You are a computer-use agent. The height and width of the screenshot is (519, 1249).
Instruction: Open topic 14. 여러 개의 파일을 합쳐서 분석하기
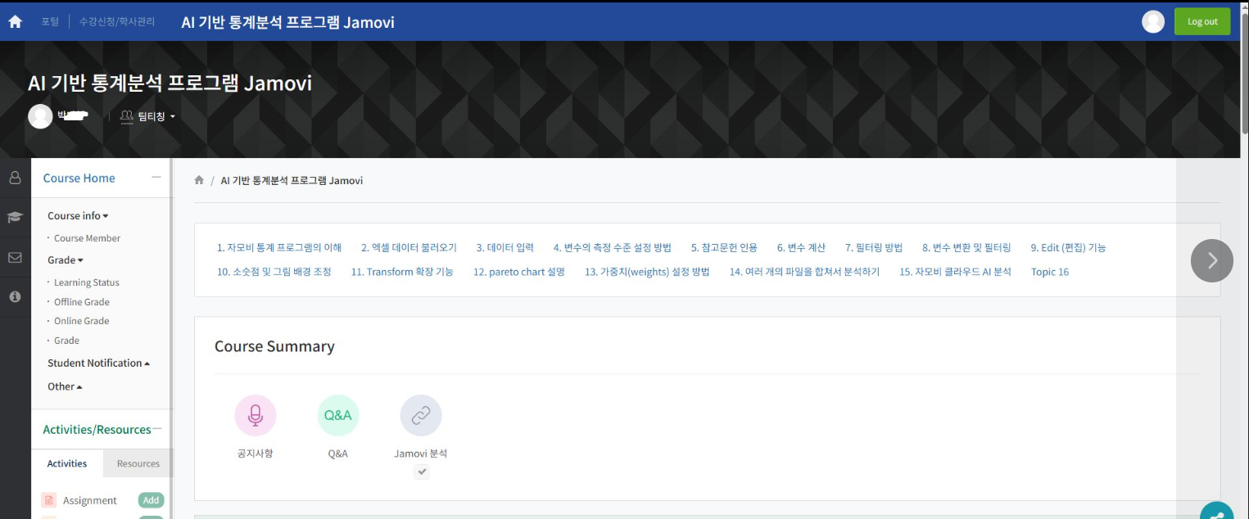tap(804, 272)
